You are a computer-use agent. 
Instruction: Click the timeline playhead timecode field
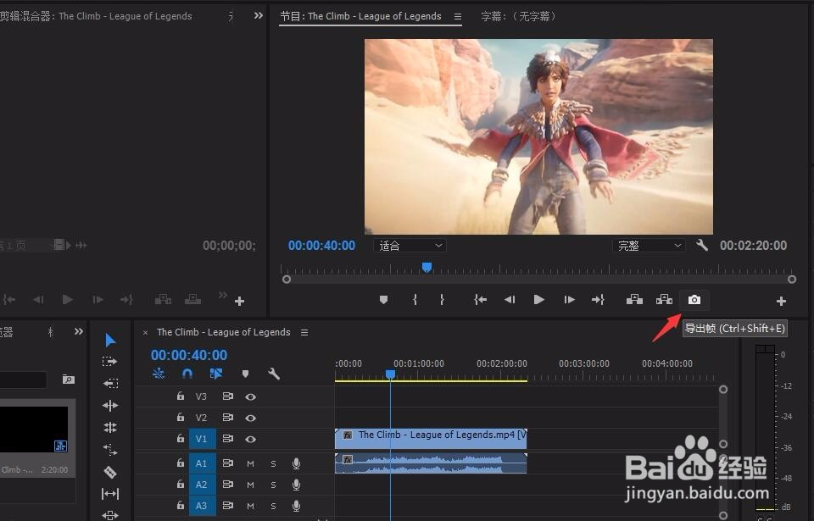189,355
